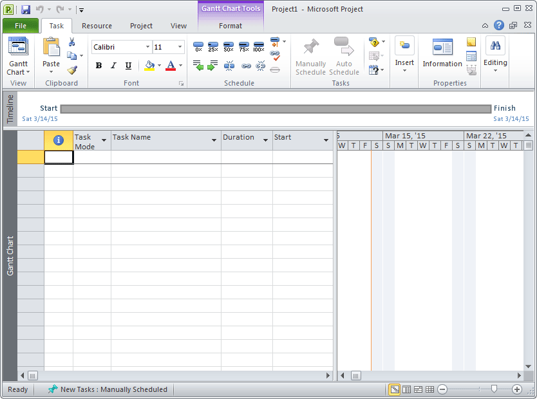Click New Tasks: Manually Scheduled in status bar
The width and height of the screenshot is (537, 399).
[108, 389]
